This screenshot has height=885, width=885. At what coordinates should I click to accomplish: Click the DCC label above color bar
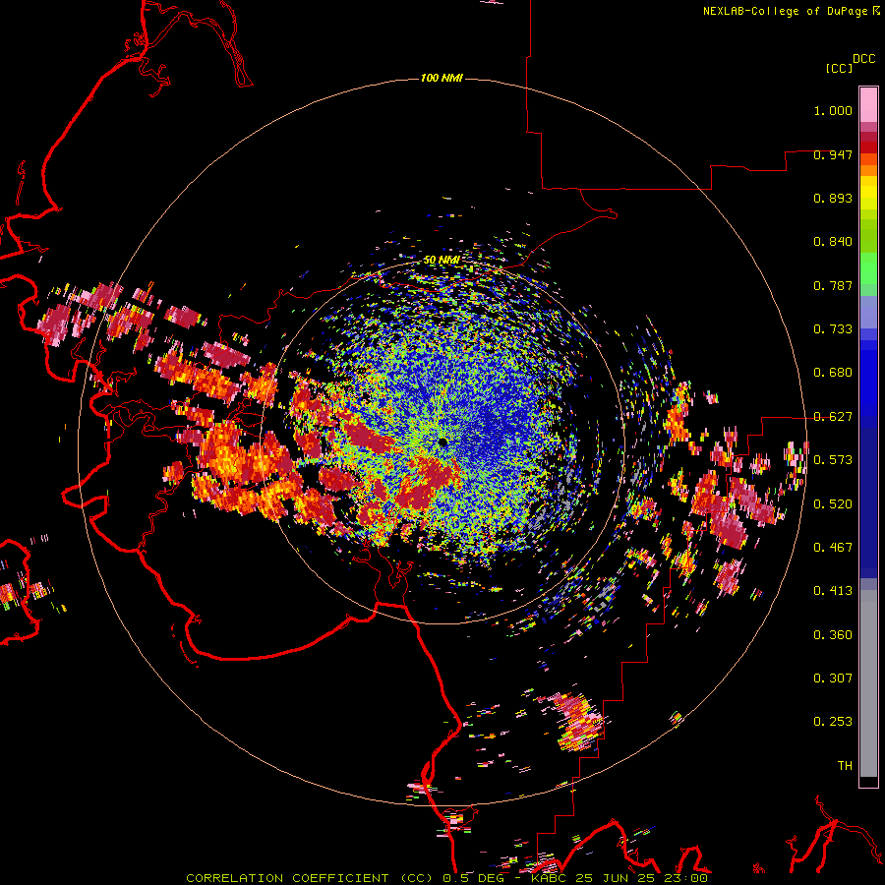pos(864,59)
